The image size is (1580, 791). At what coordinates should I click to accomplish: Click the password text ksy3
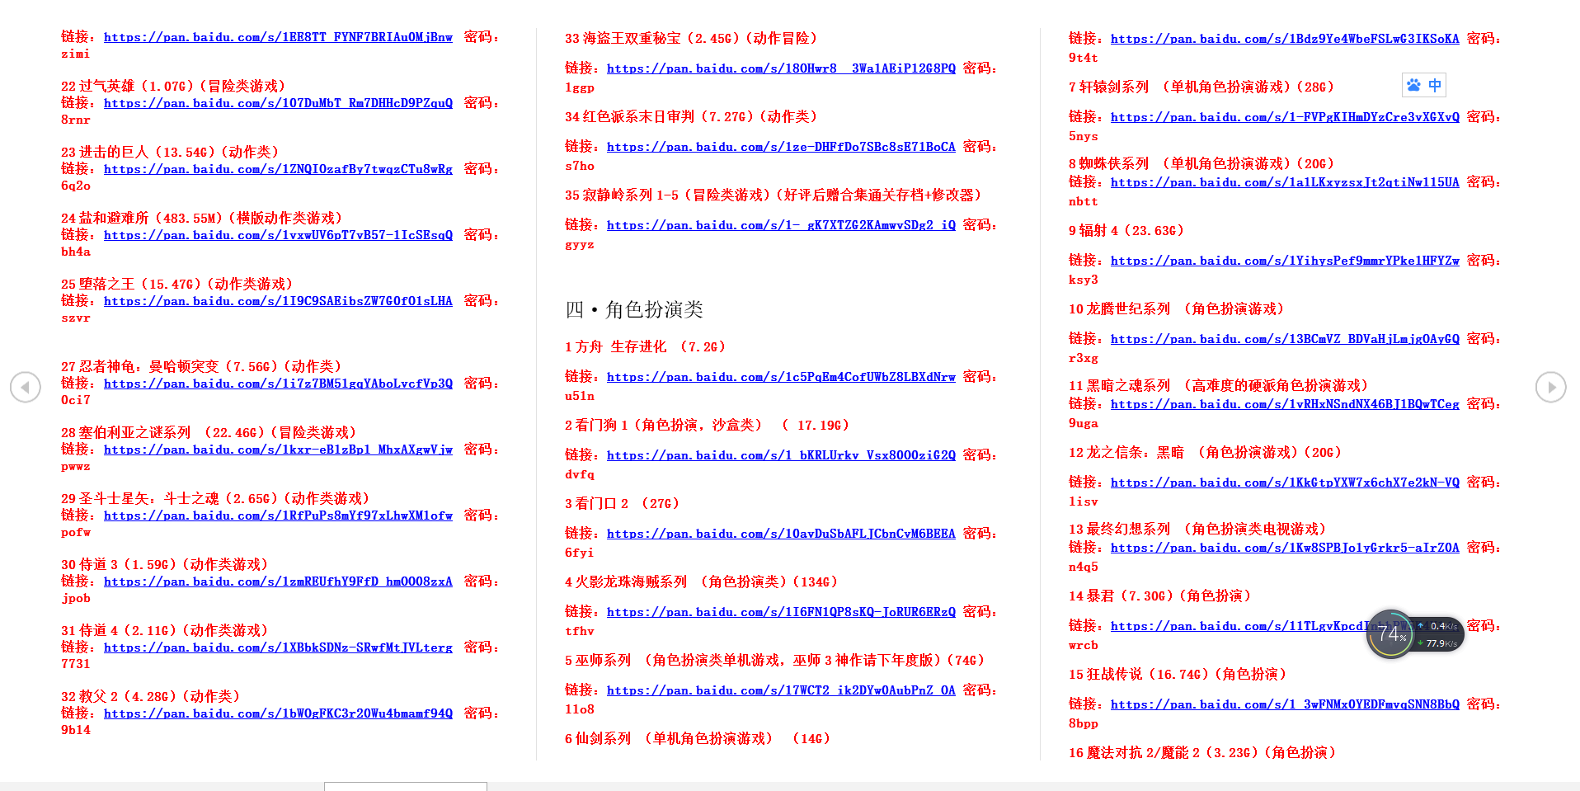coord(1084,280)
